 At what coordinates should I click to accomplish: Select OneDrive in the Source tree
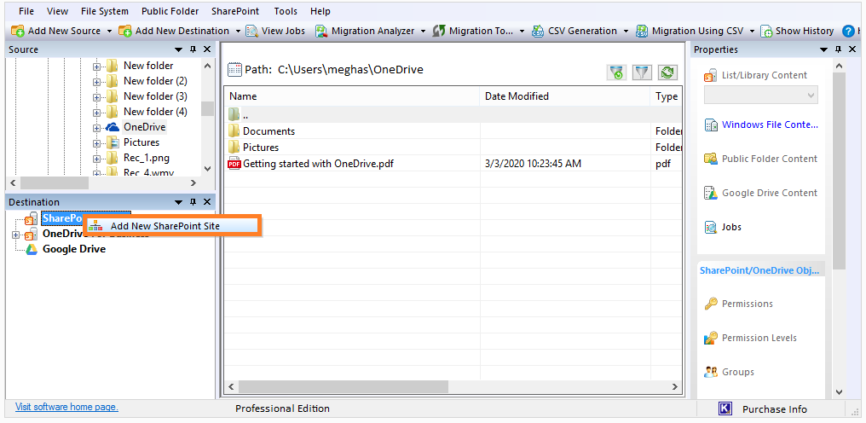(x=144, y=127)
